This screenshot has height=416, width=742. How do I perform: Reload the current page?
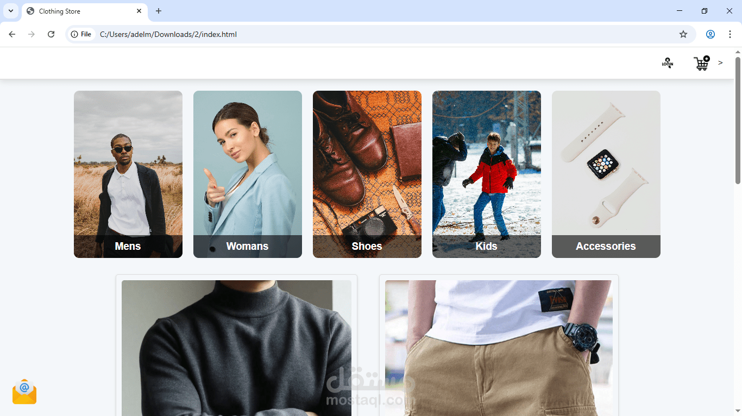pos(51,34)
